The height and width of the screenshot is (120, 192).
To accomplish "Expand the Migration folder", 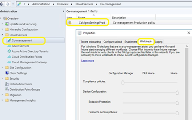I will pos(2,95).
